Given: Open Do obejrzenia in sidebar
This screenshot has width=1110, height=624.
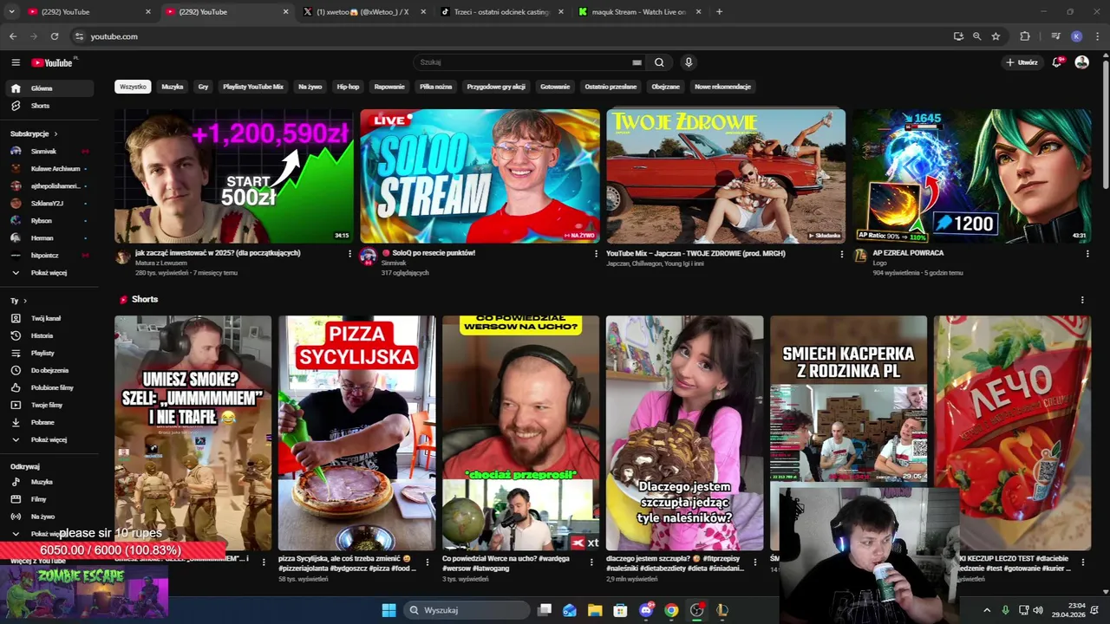Looking at the screenshot, I should 49,370.
